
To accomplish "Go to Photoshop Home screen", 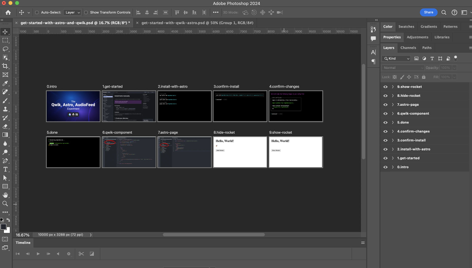I will tap(8, 12).
